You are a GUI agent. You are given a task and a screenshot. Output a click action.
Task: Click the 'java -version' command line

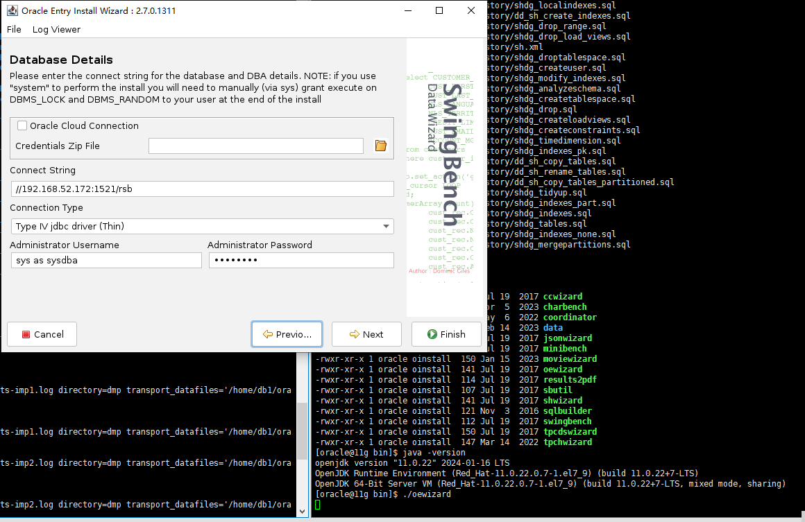(390, 452)
